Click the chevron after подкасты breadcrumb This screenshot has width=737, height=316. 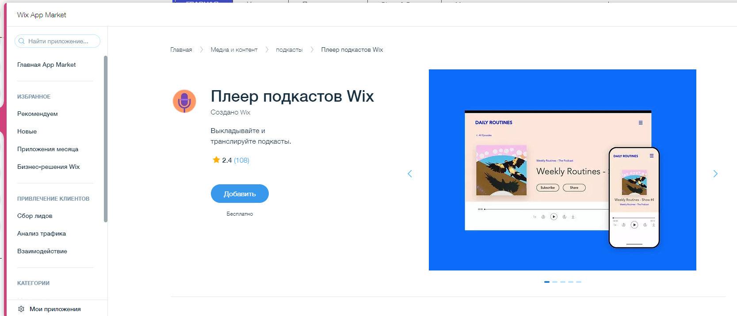[x=312, y=49]
